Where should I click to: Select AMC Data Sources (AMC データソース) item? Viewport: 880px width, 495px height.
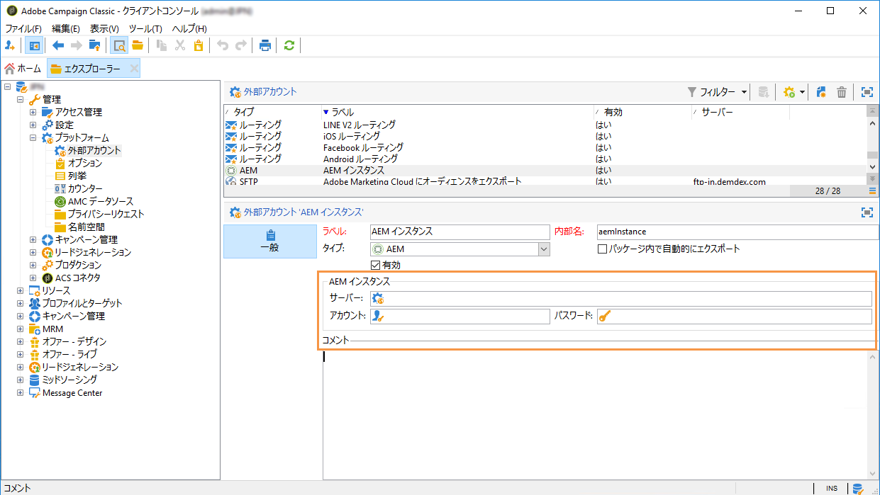(101, 201)
